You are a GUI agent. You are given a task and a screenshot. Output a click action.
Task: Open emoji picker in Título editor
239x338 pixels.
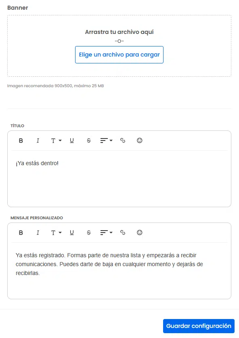[139, 141]
